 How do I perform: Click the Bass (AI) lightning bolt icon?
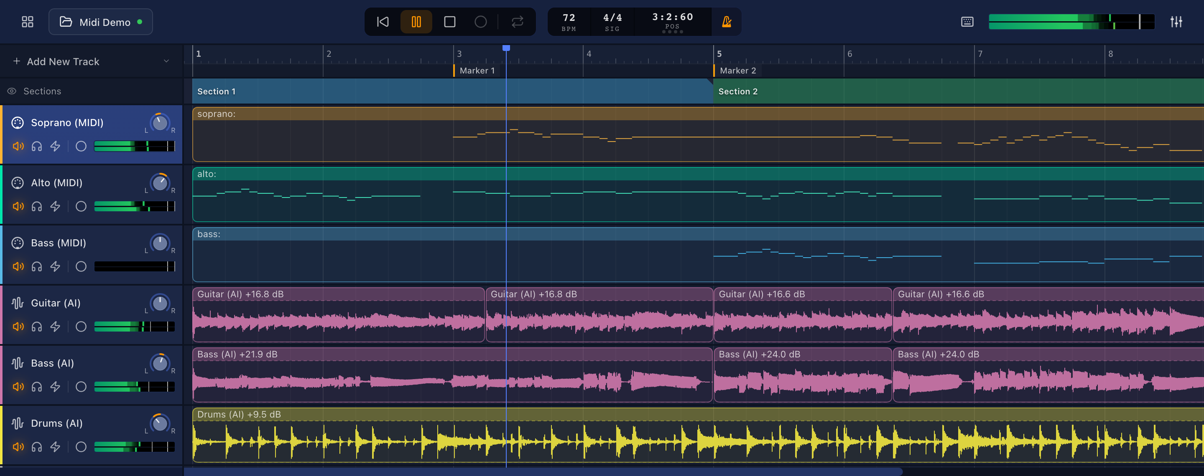click(55, 387)
